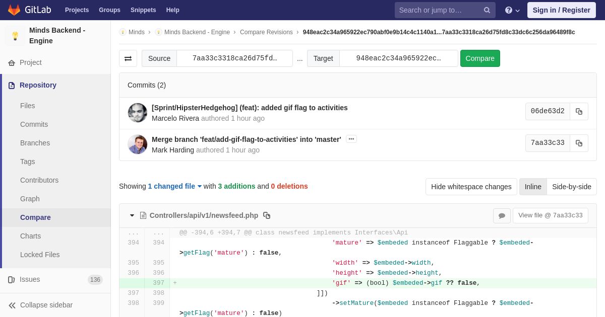Click the Project house icon in sidebar

(x=12, y=63)
